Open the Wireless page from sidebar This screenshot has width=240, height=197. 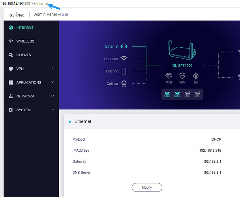pos(25,41)
